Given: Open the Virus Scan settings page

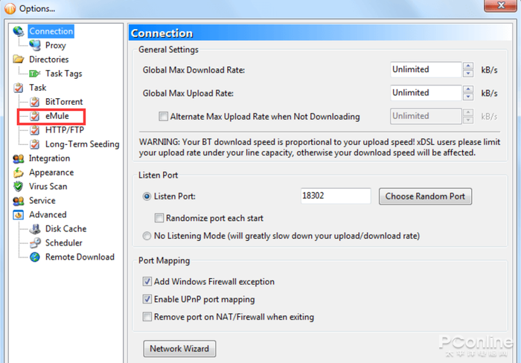Looking at the screenshot, I should click(48, 187).
